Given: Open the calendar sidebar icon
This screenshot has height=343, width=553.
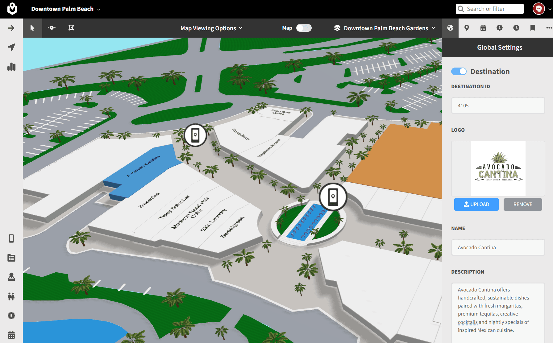Looking at the screenshot, I should (x=11, y=335).
